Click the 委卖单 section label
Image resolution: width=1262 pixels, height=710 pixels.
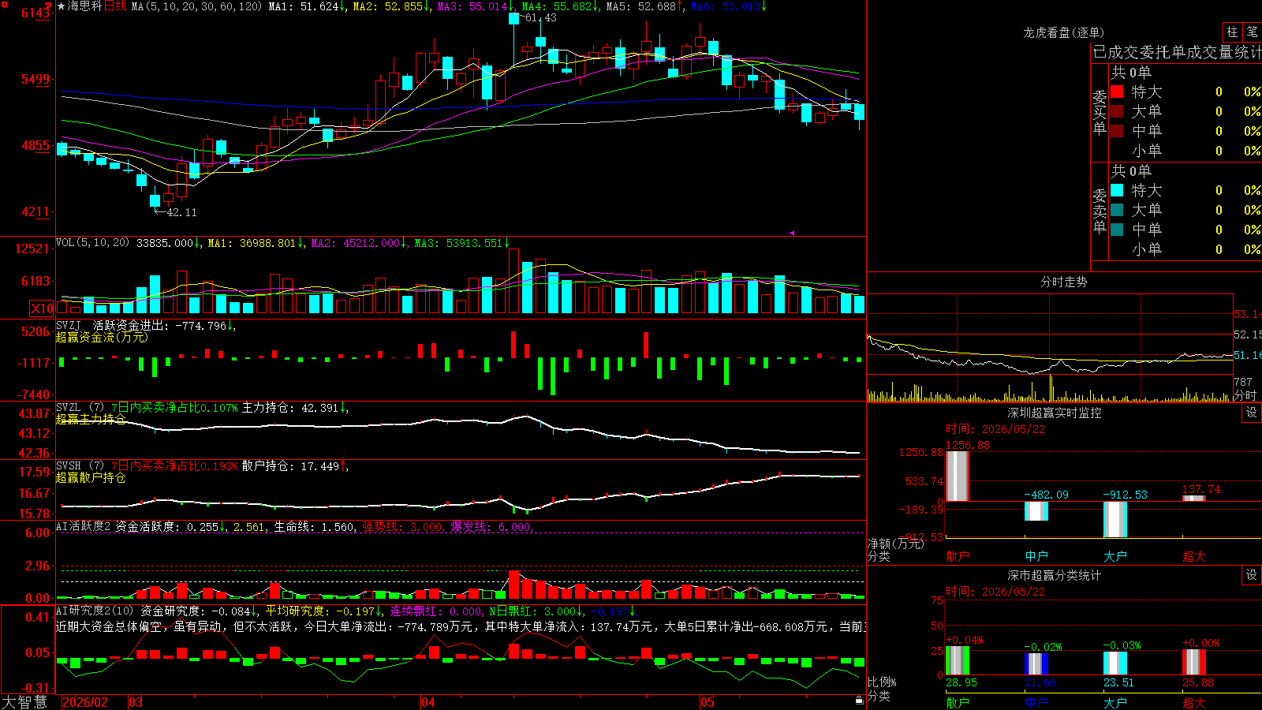[x=1100, y=210]
